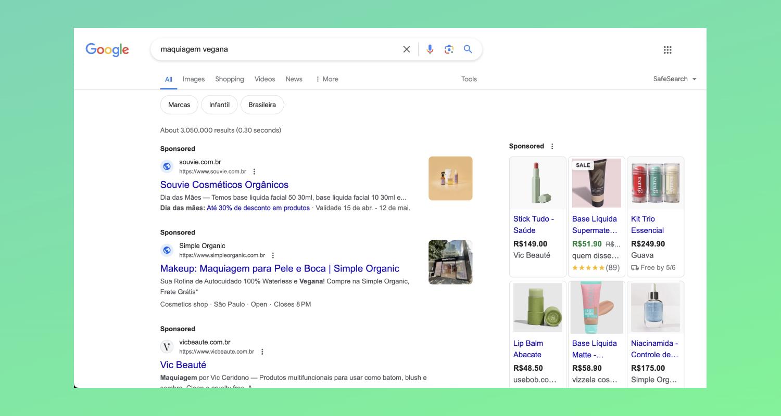
Task: Clear the search box text
Action: click(x=407, y=49)
